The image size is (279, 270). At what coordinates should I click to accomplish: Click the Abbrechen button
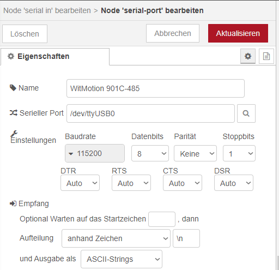(173, 33)
